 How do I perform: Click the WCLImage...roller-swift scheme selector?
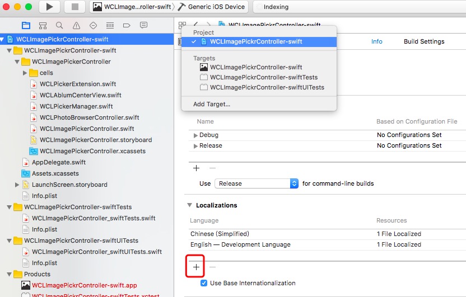(132, 7)
